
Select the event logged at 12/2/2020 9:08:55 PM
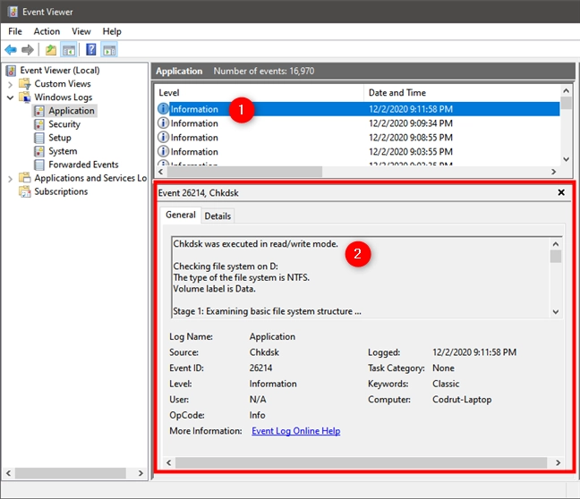click(x=358, y=138)
